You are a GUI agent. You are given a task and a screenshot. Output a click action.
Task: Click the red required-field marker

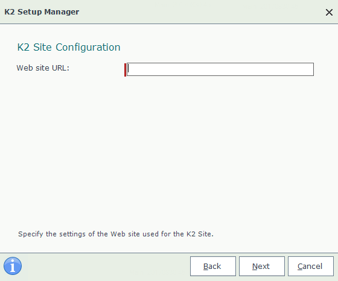point(125,70)
